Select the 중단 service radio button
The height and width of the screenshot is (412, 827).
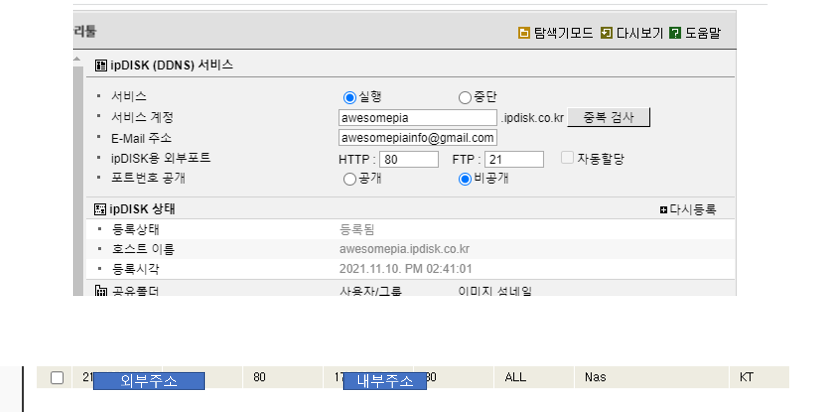465,98
